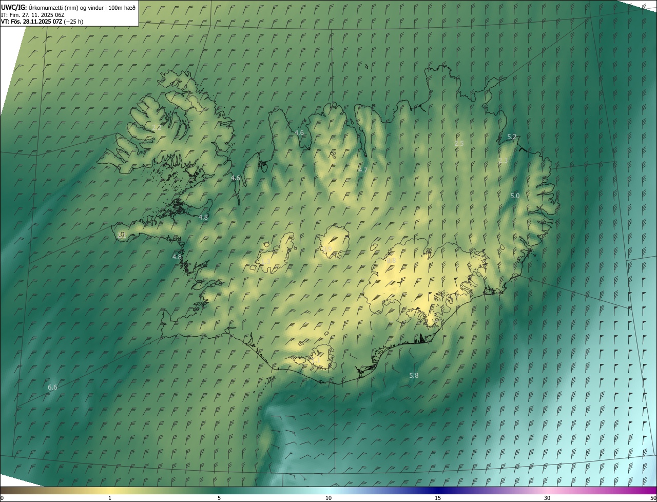Click the 50 tick on the color scale

coord(653,498)
